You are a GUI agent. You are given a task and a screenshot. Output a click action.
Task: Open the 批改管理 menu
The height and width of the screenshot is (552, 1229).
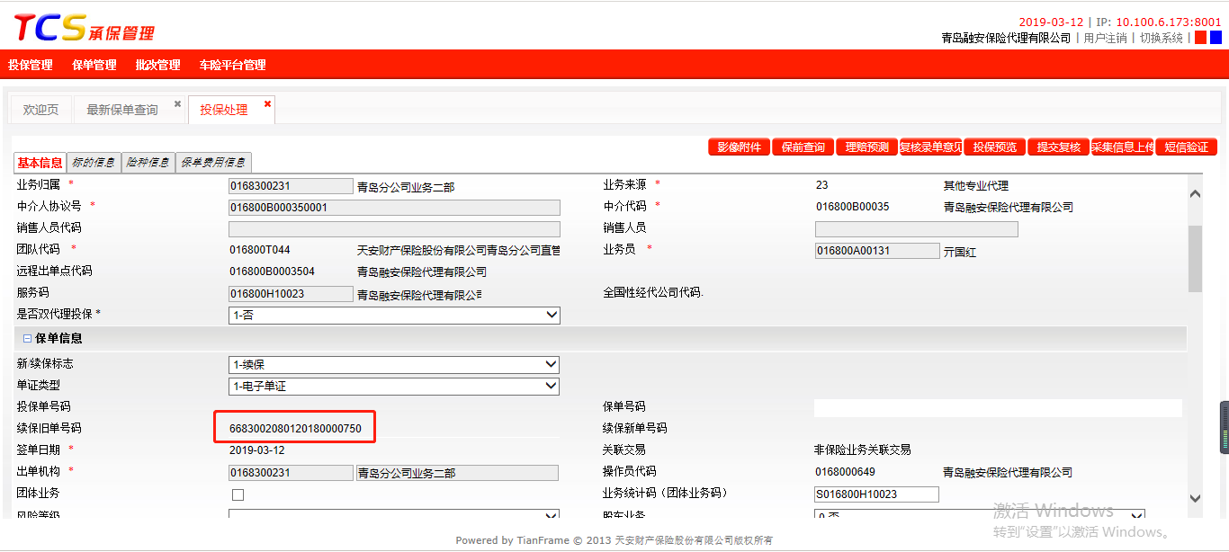tap(157, 65)
